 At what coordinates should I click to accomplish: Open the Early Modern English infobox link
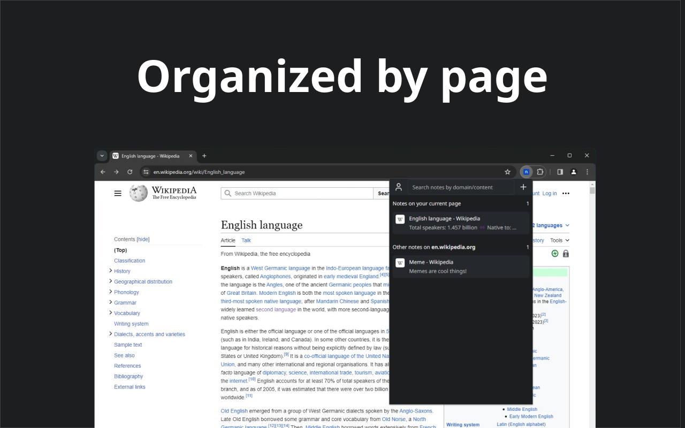pos(531,416)
